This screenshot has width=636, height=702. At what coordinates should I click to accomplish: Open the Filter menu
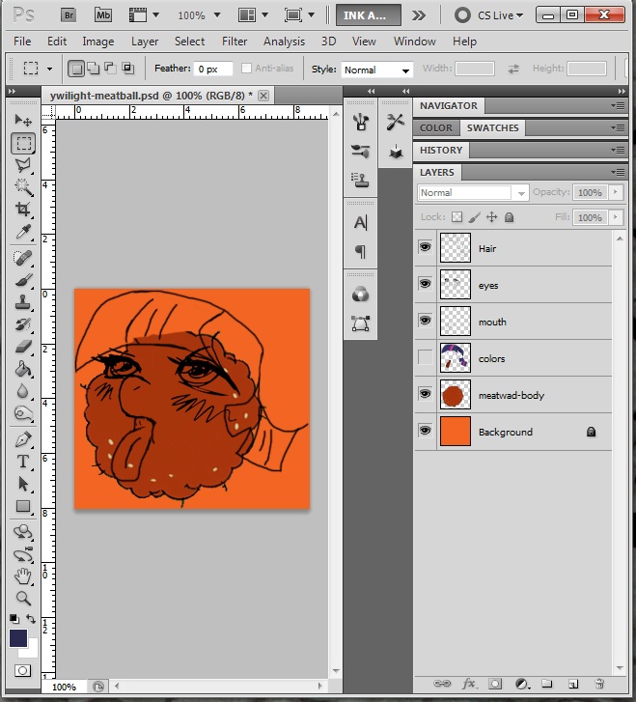(235, 42)
